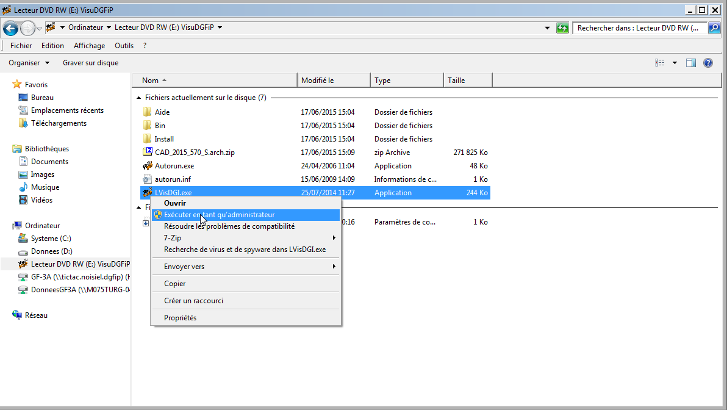This screenshot has width=727, height=410.
Task: Click Graver sur disque button
Action: (x=90, y=63)
